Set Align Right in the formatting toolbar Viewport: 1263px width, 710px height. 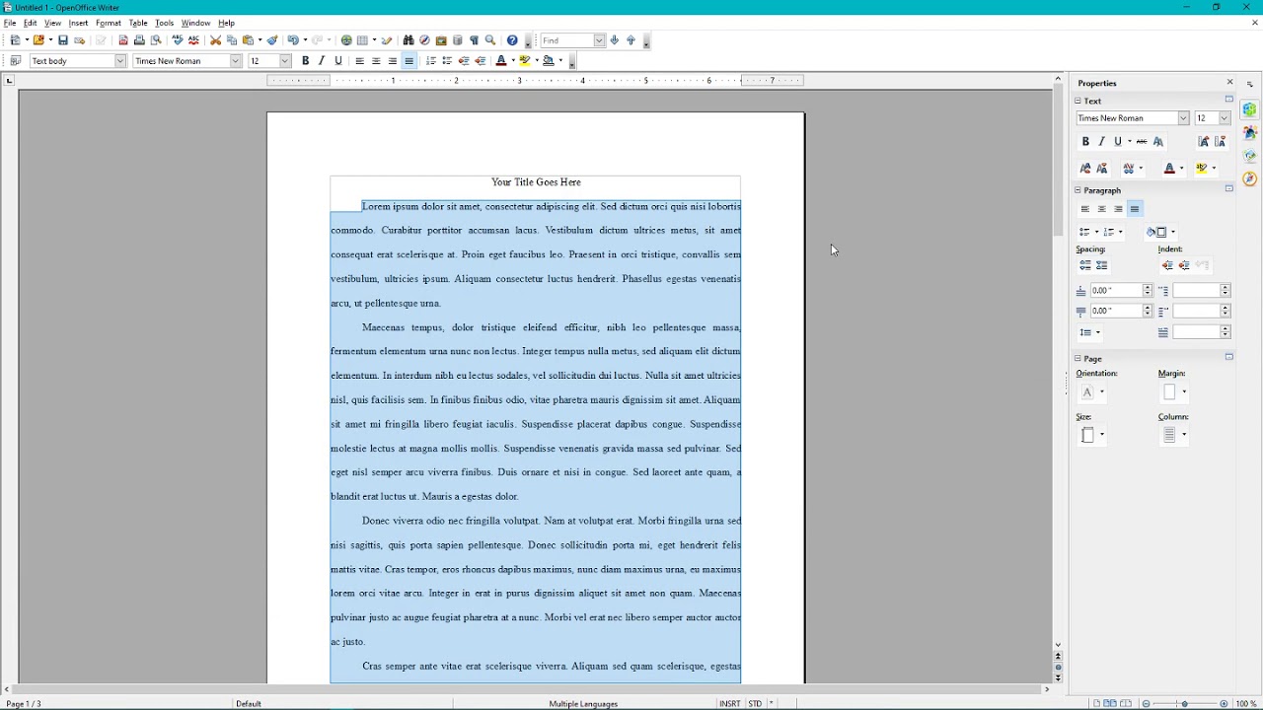click(393, 61)
